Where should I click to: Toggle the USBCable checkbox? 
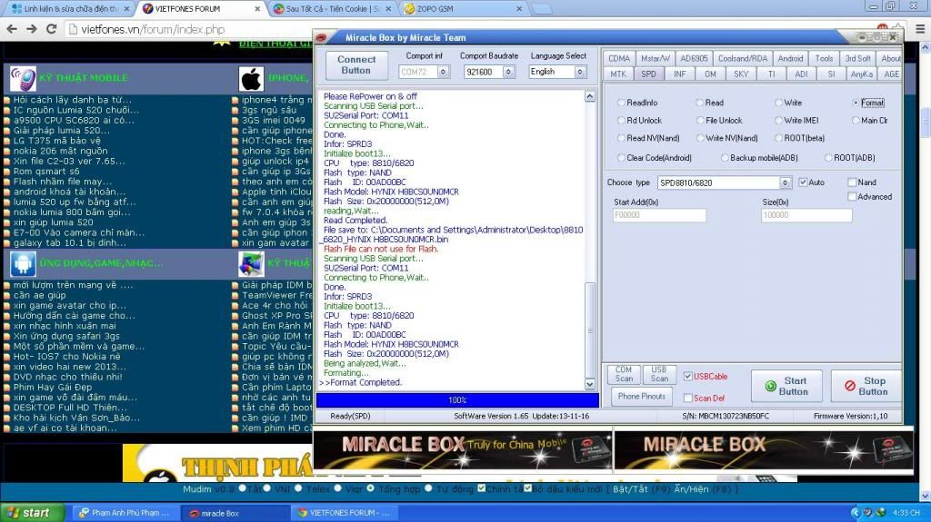point(687,376)
